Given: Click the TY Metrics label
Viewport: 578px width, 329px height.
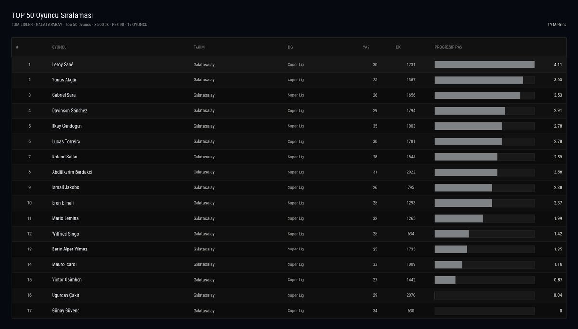Looking at the screenshot, I should tap(557, 24).
